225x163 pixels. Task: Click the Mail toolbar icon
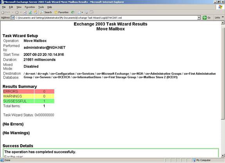(79, 13)
